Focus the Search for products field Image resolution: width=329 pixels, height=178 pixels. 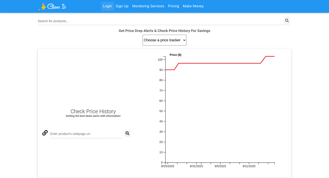point(161,21)
